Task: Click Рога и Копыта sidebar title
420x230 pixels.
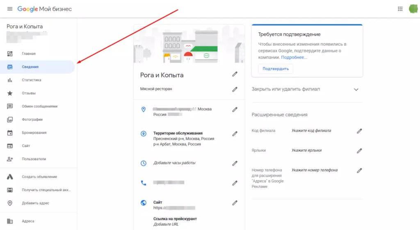Action: [25, 27]
